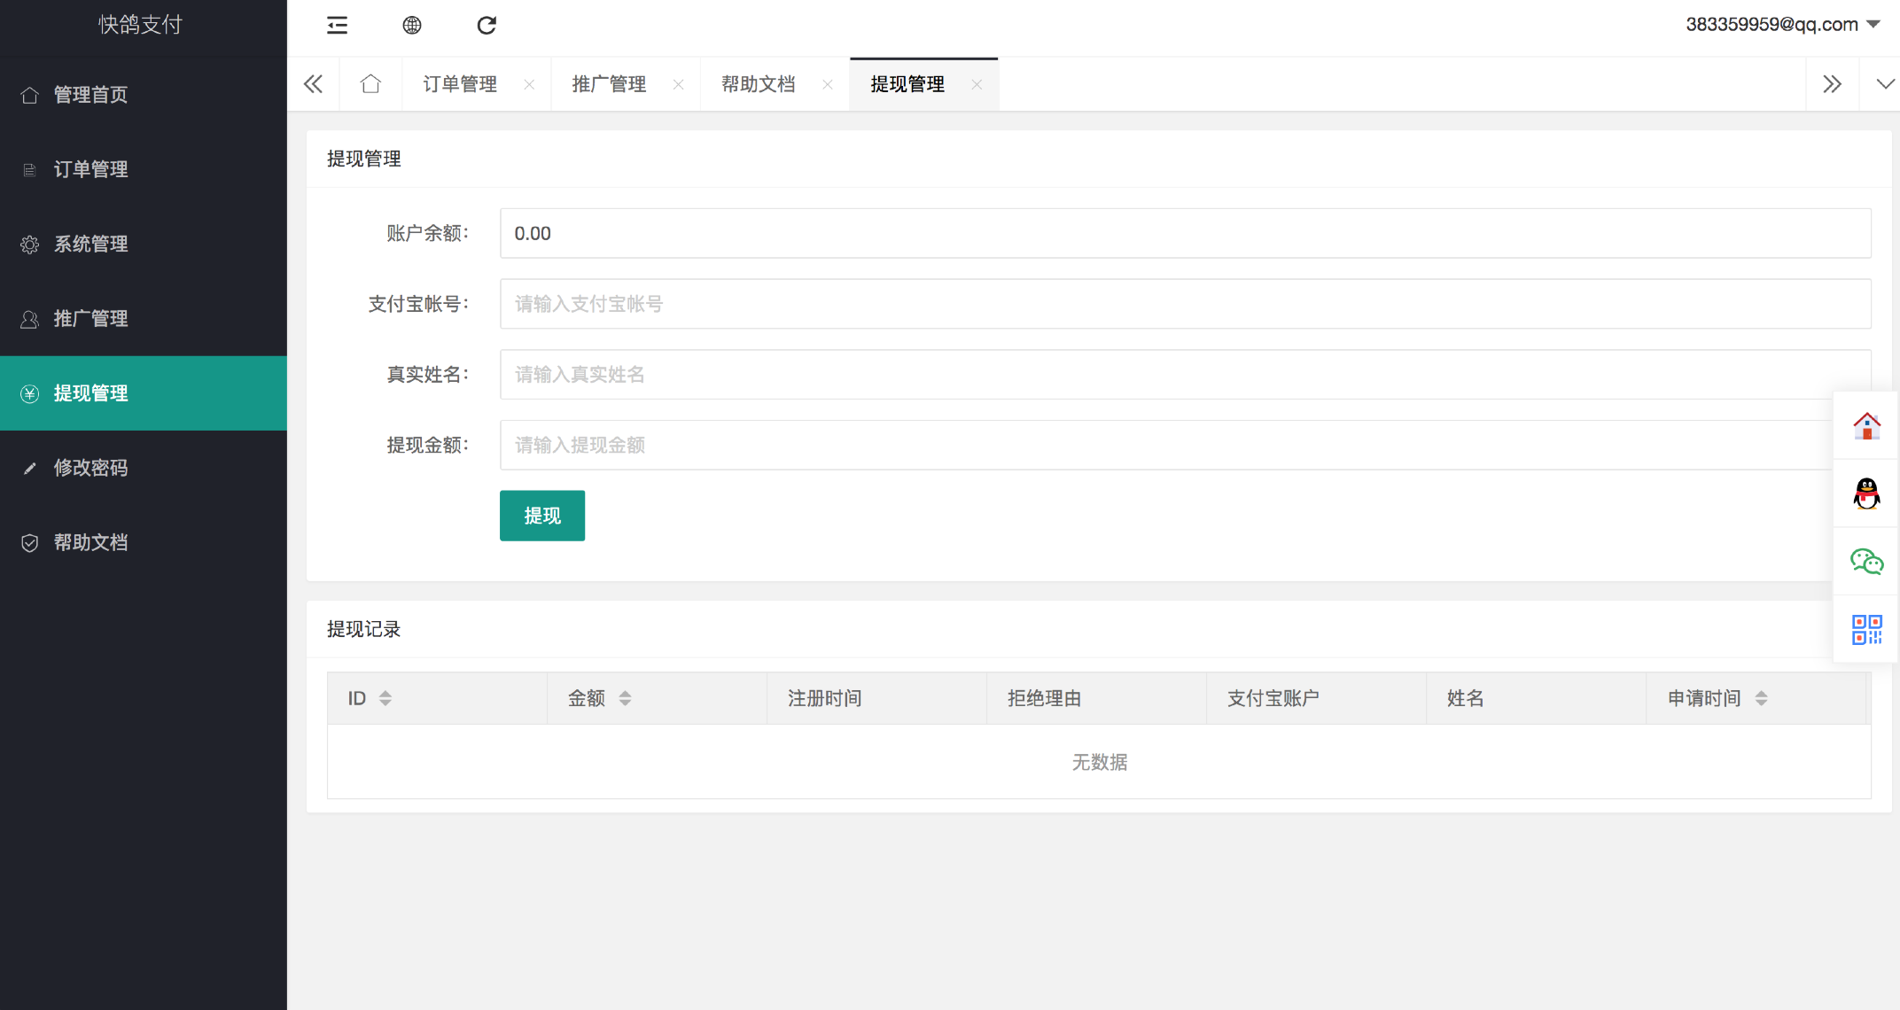This screenshot has width=1900, height=1010.
Task: Sort the table by 申请时间 column
Action: coord(1761,698)
